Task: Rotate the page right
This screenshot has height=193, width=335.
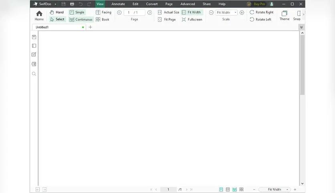Action: [262, 12]
